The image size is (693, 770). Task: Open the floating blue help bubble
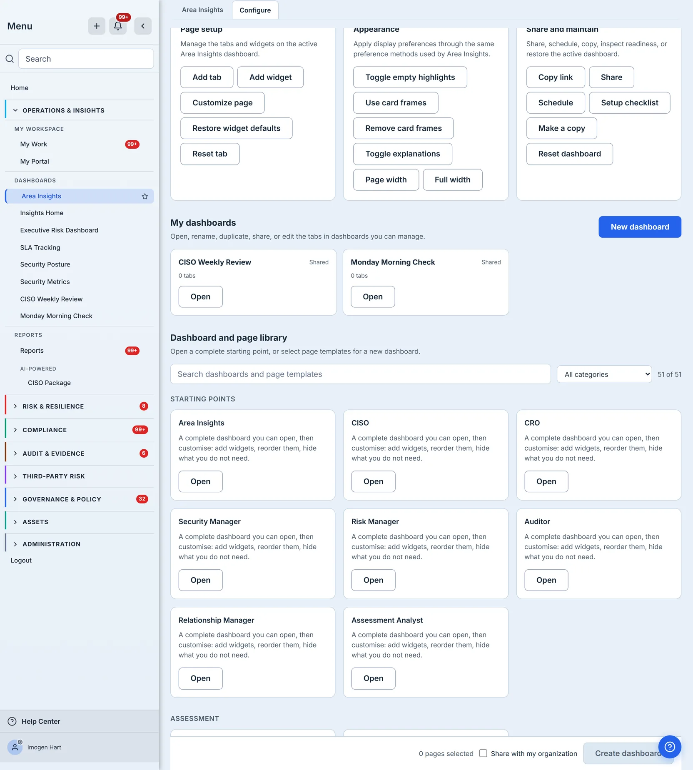tap(670, 747)
